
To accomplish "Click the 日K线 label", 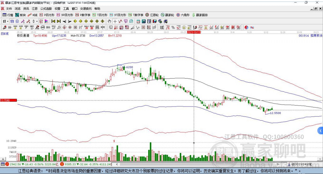I will pyautogui.click(x=5, y=34).
